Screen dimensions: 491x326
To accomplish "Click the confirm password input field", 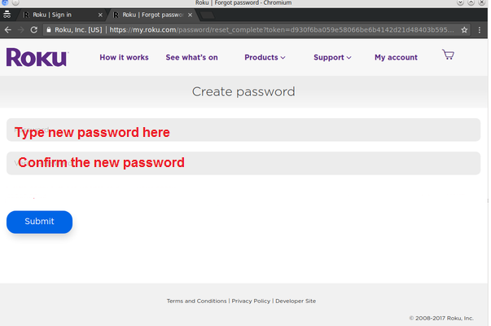I will pos(243,163).
